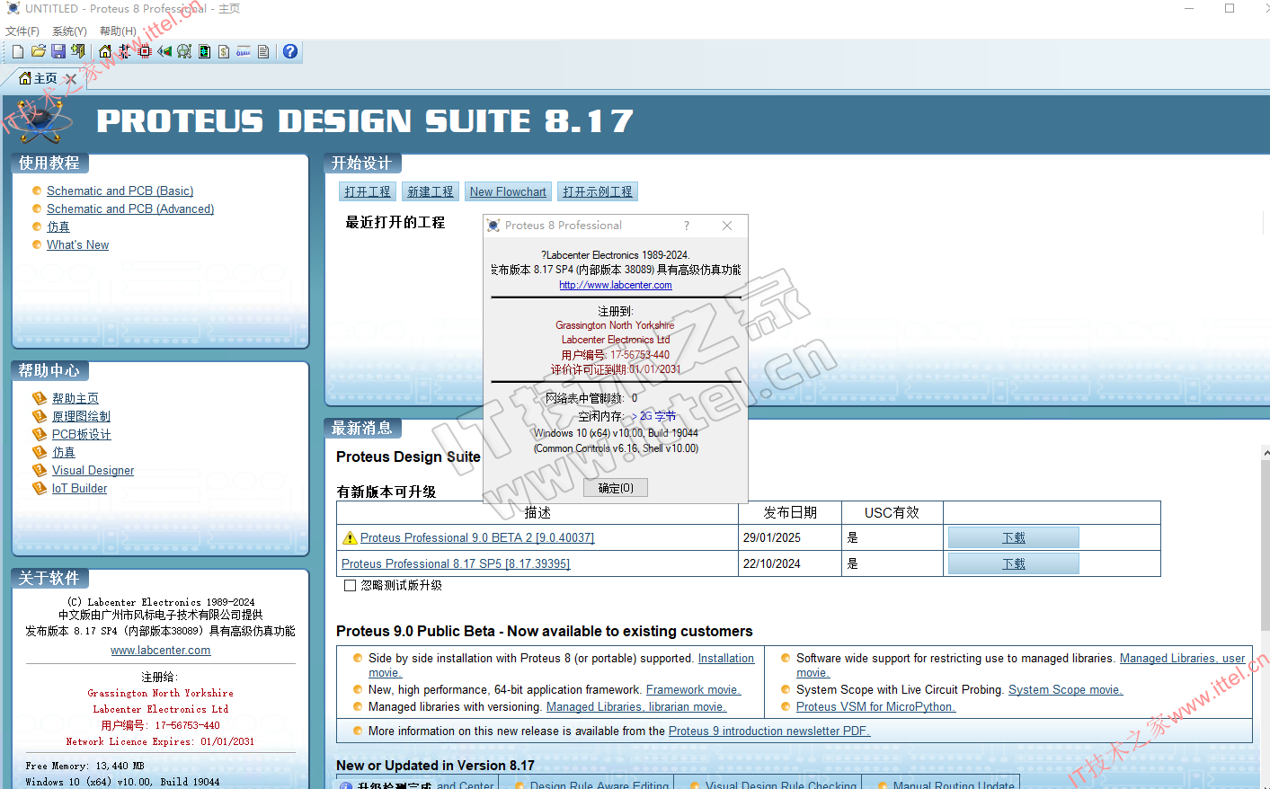Open the 系统(Y) menu
The width and height of the screenshot is (1270, 789).
coord(69,31)
